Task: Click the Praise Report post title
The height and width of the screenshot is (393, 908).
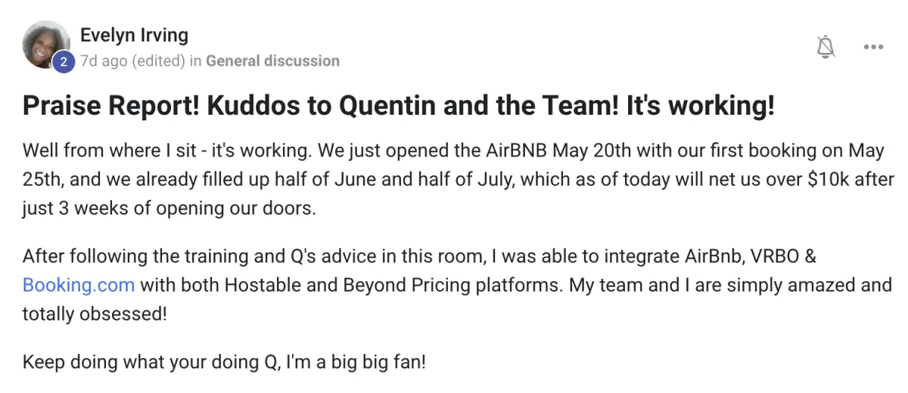Action: pyautogui.click(x=399, y=106)
